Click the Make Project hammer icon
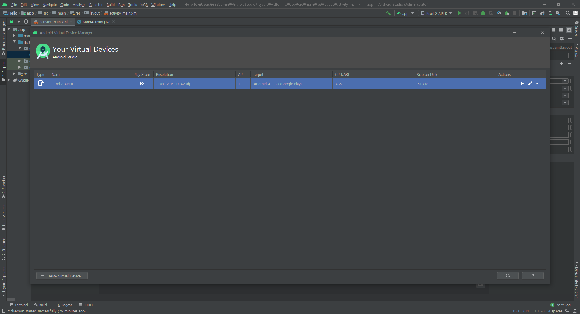580x314 pixels. pos(388,13)
